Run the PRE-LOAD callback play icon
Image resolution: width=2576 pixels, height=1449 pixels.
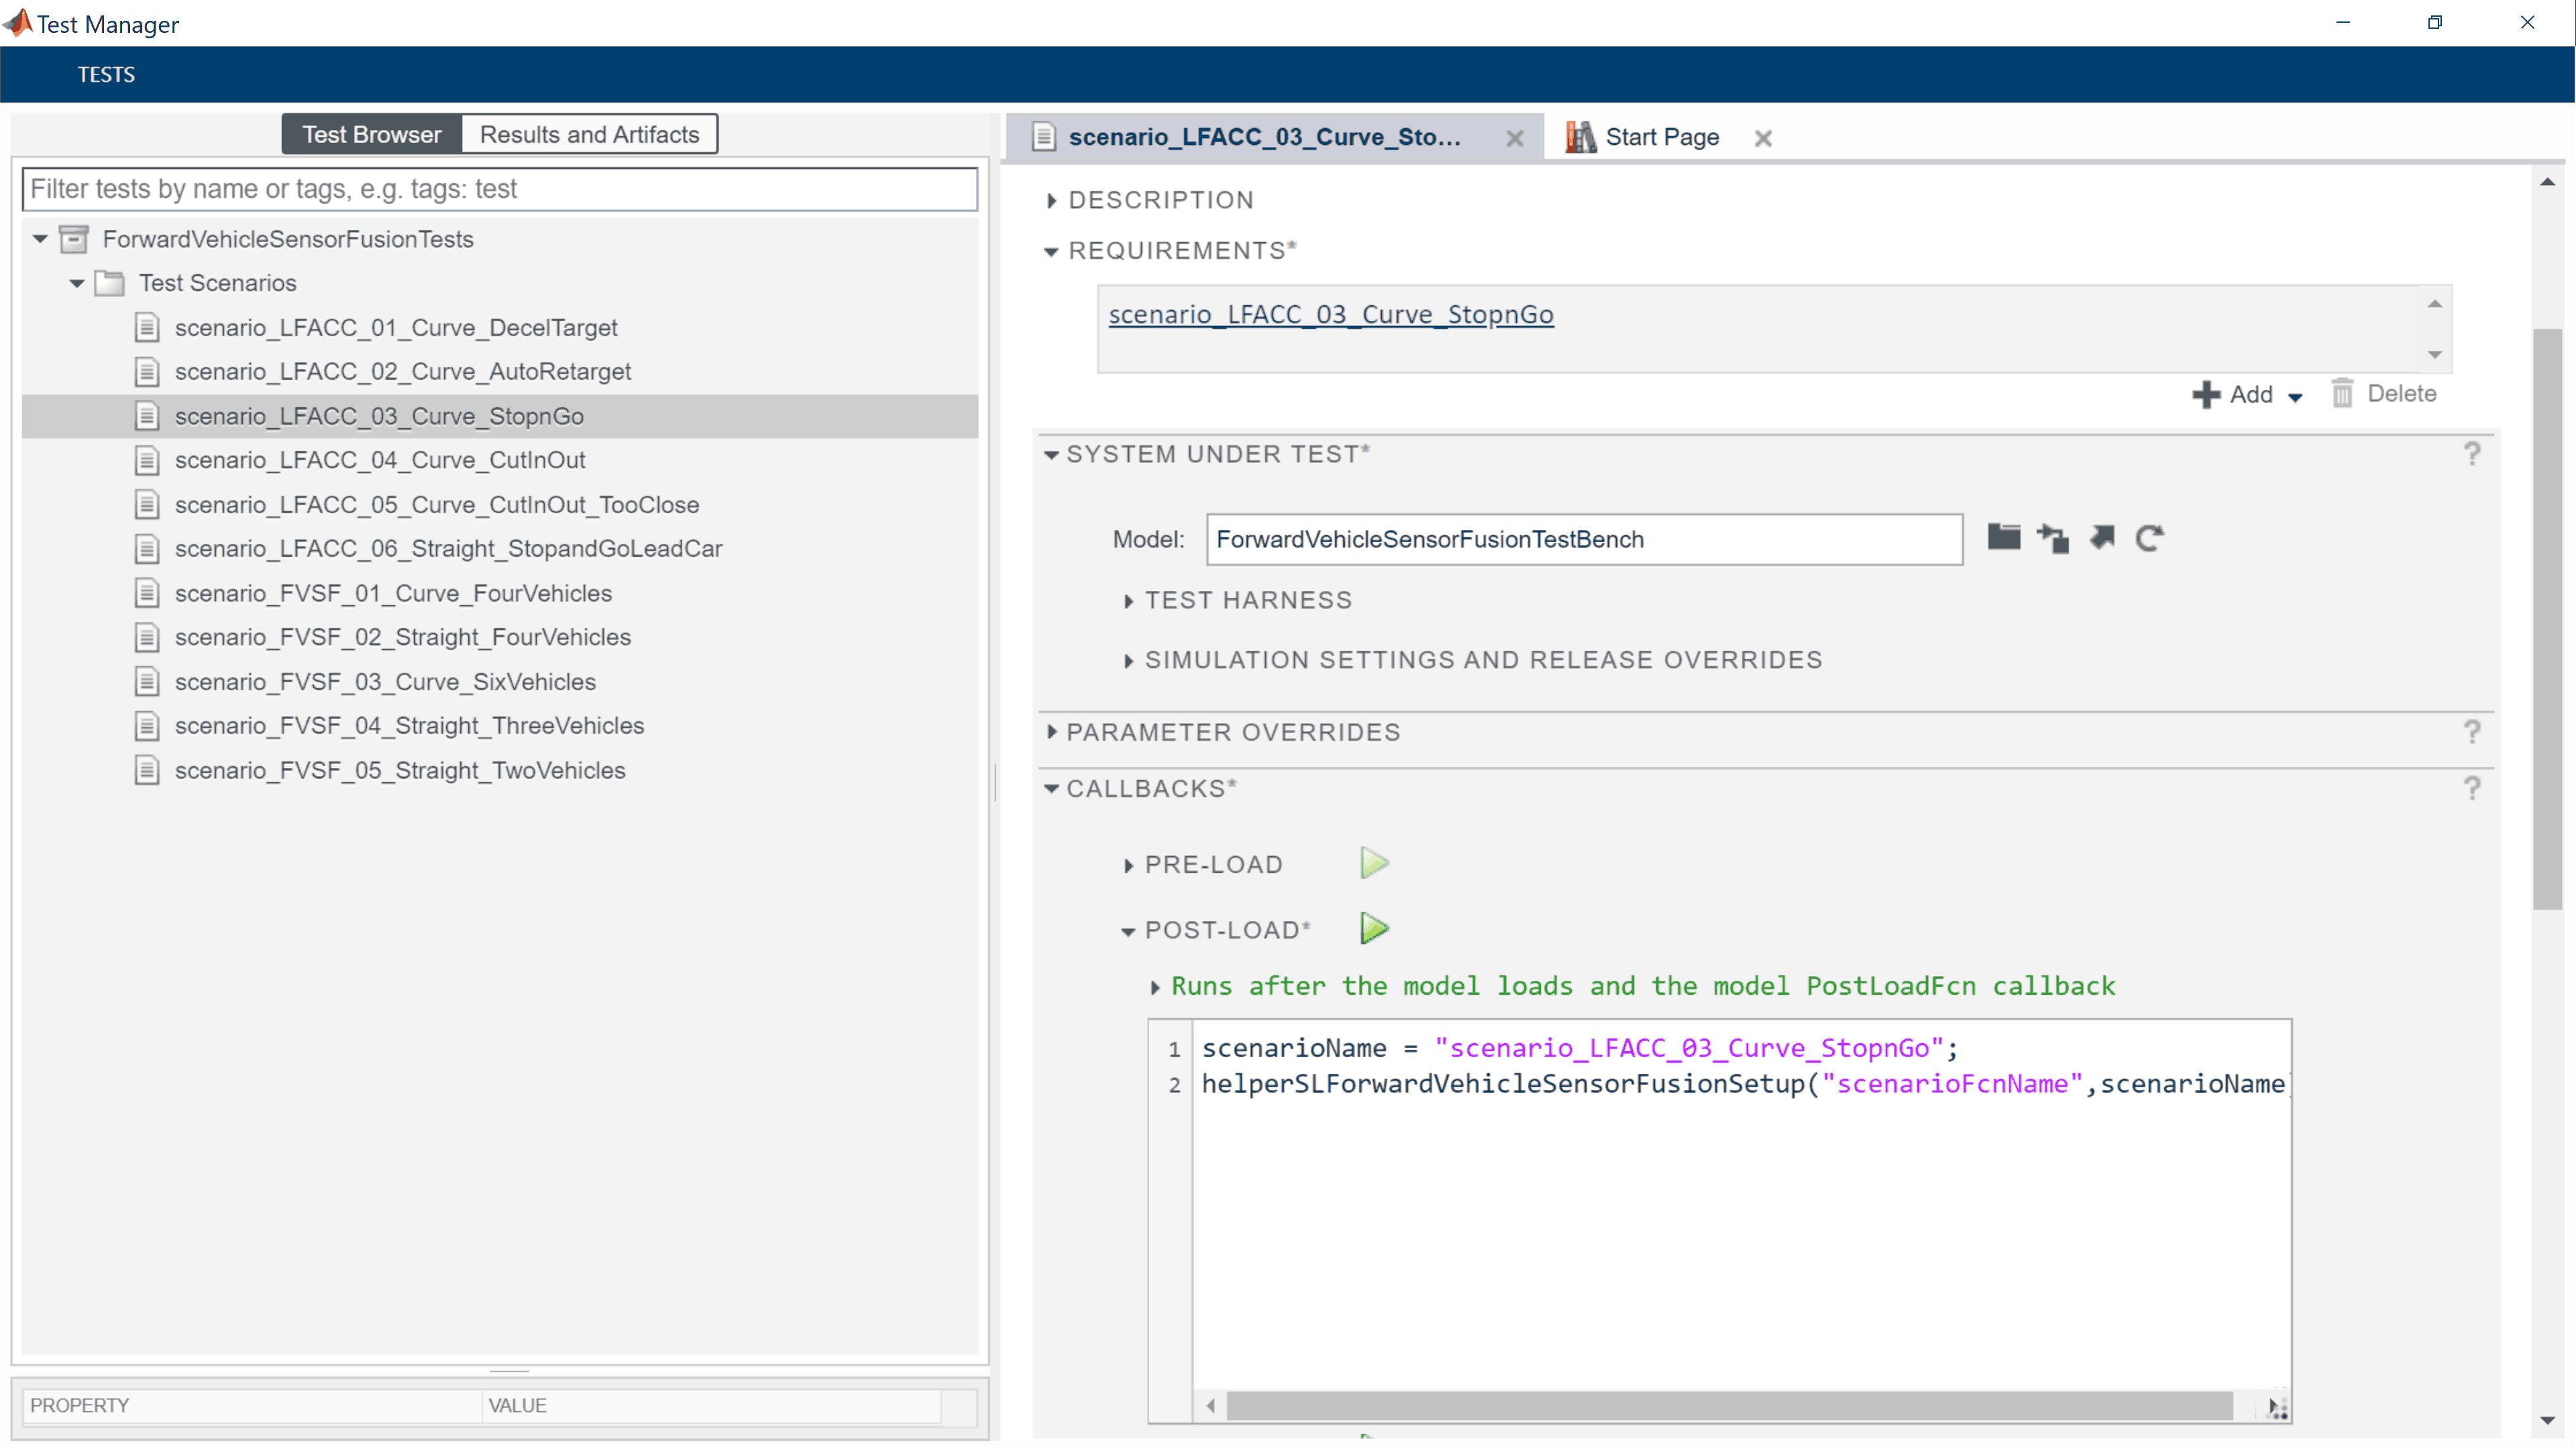click(x=1374, y=862)
